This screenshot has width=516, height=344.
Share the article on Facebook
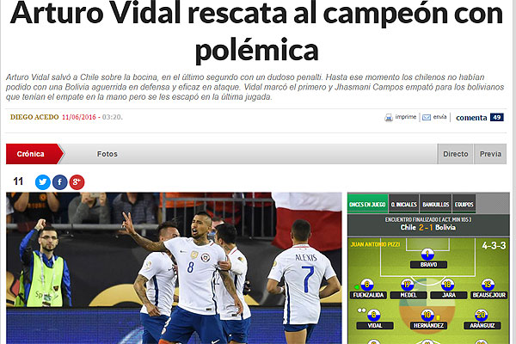coord(60,182)
